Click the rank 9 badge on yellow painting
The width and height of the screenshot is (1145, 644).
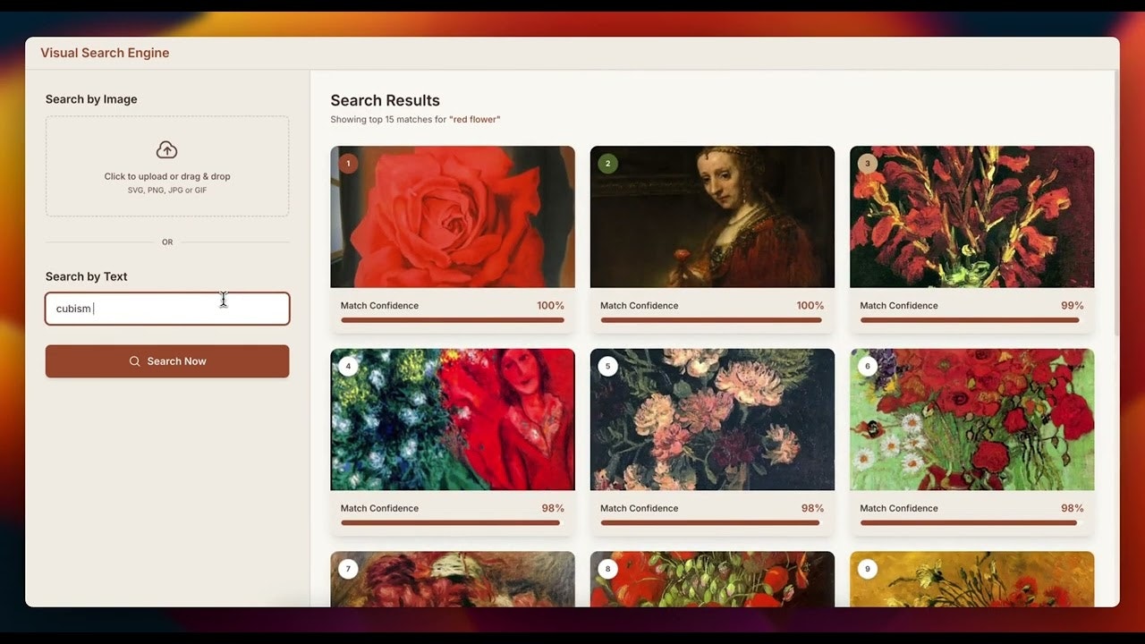pos(867,569)
